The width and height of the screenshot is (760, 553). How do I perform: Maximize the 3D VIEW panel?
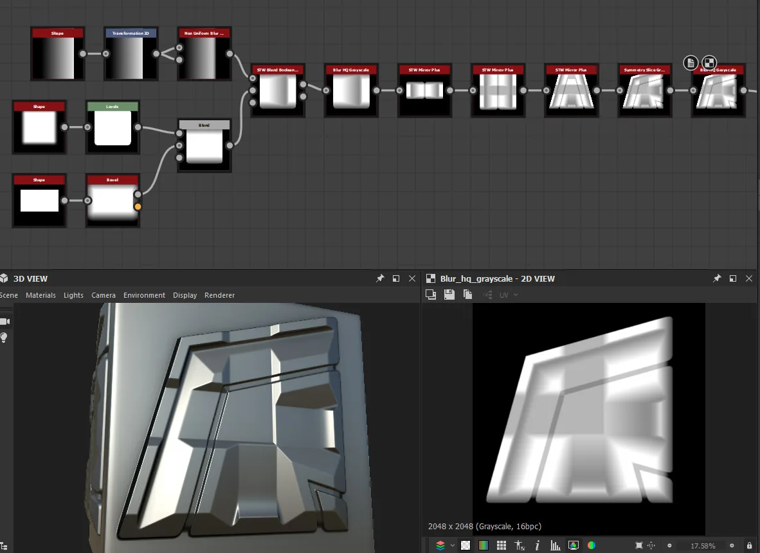click(x=396, y=278)
